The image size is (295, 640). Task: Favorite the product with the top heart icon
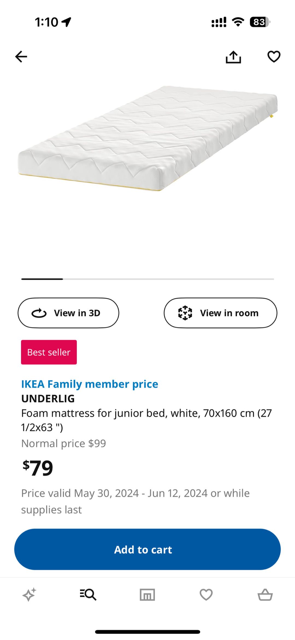[x=274, y=56]
